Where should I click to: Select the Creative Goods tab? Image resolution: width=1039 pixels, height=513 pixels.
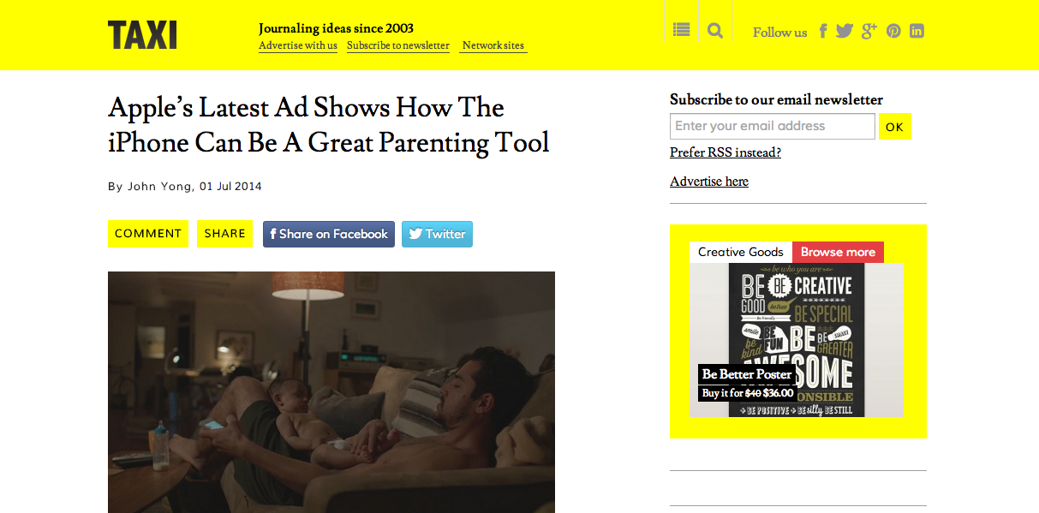click(x=741, y=252)
